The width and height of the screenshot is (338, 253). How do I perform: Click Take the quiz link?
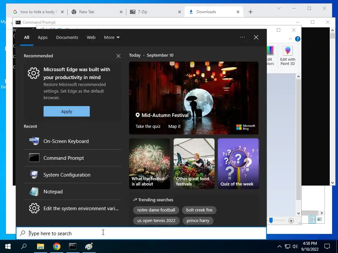pos(148,126)
